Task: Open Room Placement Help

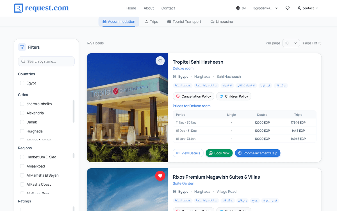Action: click(x=258, y=153)
